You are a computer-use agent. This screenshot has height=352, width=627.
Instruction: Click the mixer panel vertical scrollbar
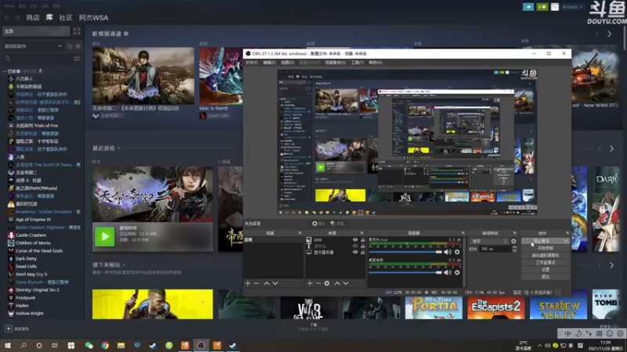coord(464,261)
